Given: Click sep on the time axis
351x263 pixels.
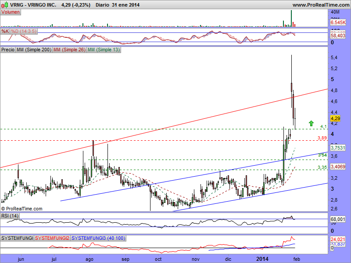Looking at the screenshot, I should point(125,259).
